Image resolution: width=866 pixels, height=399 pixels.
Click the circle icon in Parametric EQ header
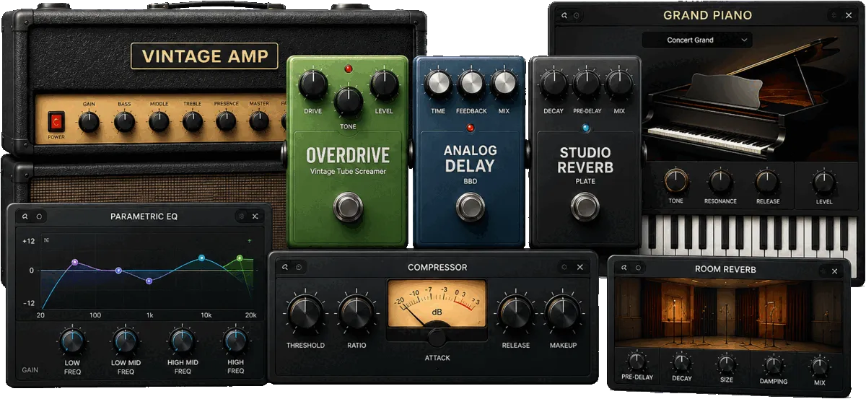coord(39,216)
